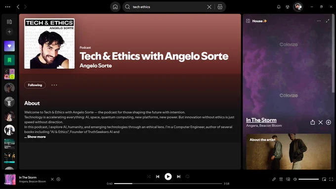
Task: Enter full screen mode
Action: [x=331, y=179]
